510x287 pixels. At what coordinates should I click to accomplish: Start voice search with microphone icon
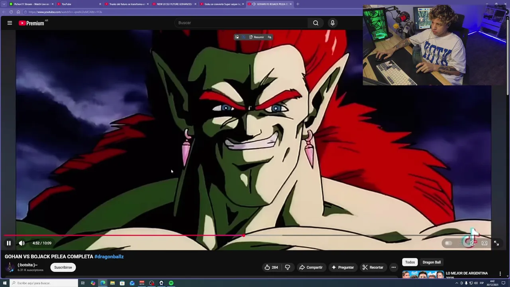click(333, 23)
